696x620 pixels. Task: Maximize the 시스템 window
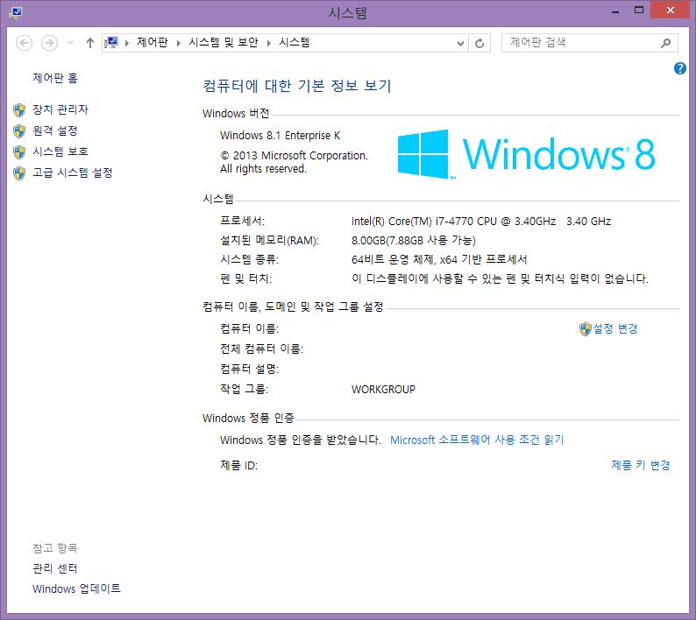click(x=639, y=11)
